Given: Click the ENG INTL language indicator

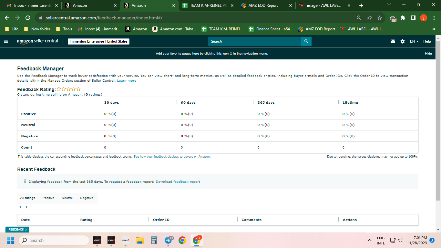Looking at the screenshot, I should pyautogui.click(x=381, y=240).
